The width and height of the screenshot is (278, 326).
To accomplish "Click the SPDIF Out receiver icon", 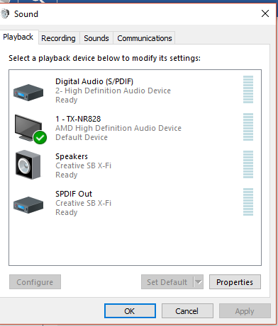I will (x=28, y=205).
